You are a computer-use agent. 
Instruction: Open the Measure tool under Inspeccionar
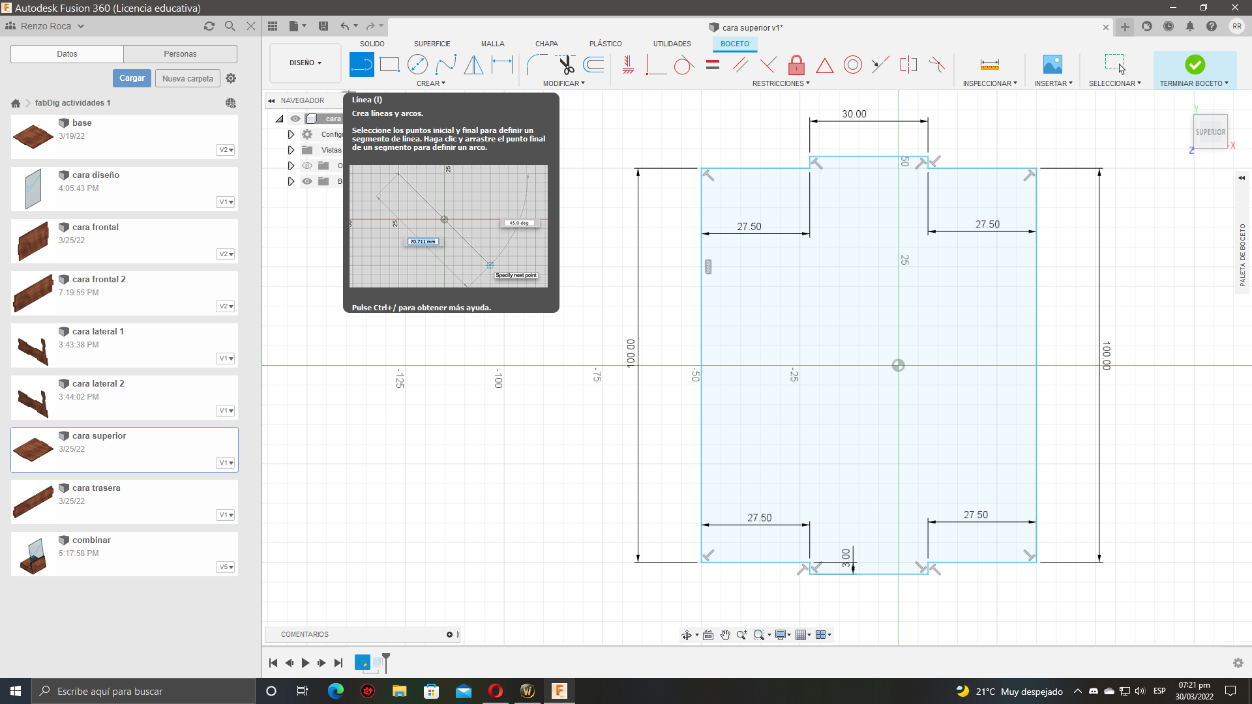(989, 65)
